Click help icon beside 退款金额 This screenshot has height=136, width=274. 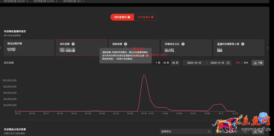pyautogui.click(x=126, y=44)
